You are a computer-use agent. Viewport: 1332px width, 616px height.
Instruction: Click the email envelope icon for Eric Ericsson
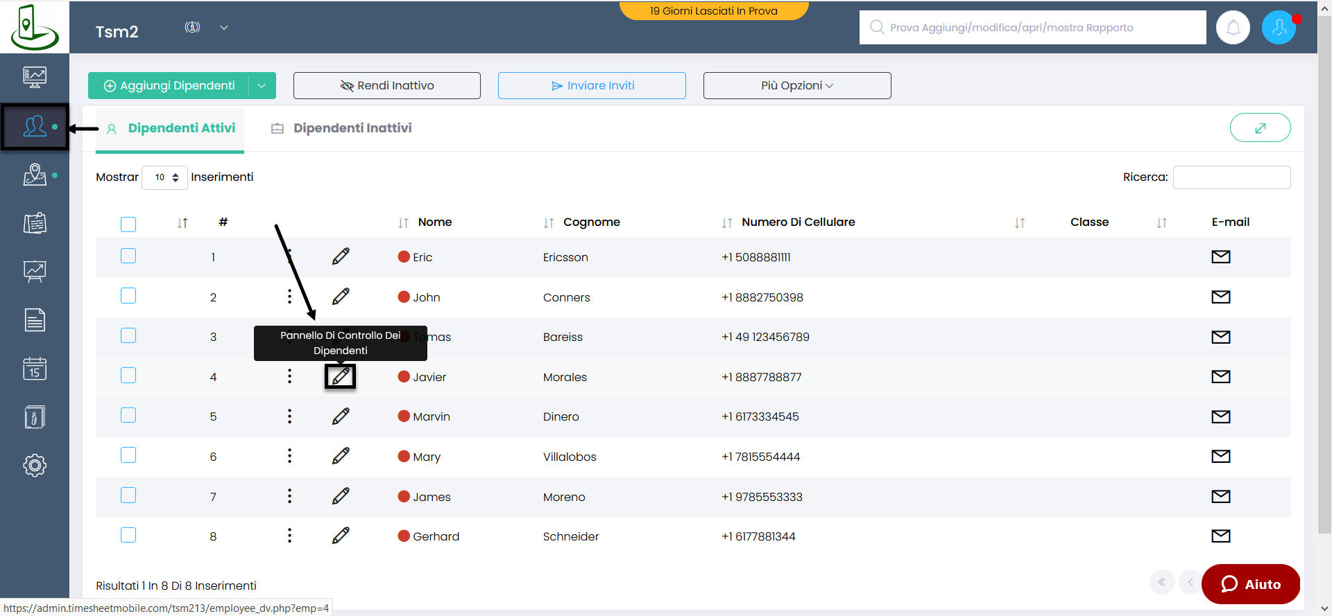click(1220, 257)
